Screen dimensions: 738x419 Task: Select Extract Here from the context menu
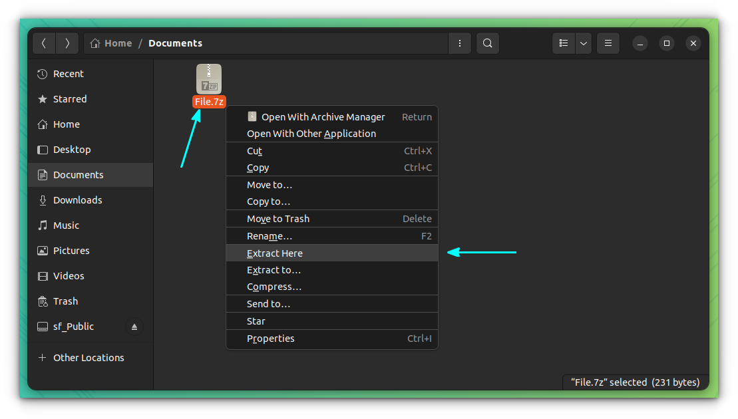click(275, 253)
